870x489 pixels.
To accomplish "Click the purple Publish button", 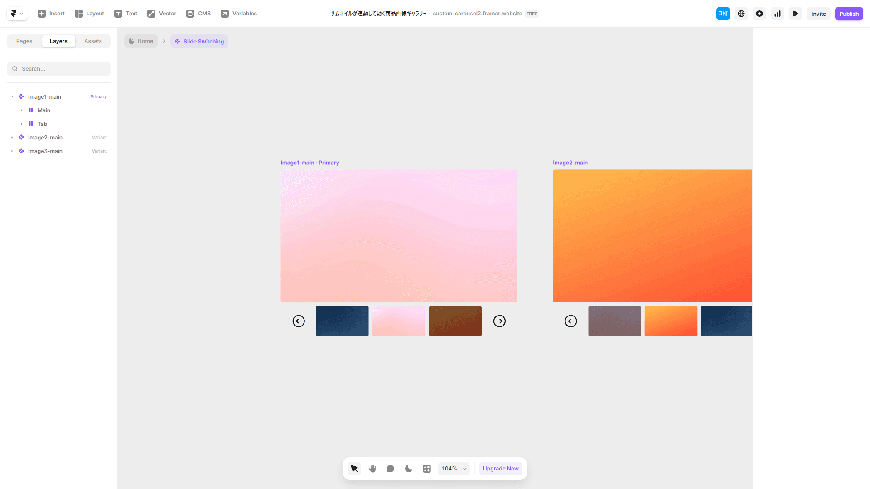I will [849, 14].
